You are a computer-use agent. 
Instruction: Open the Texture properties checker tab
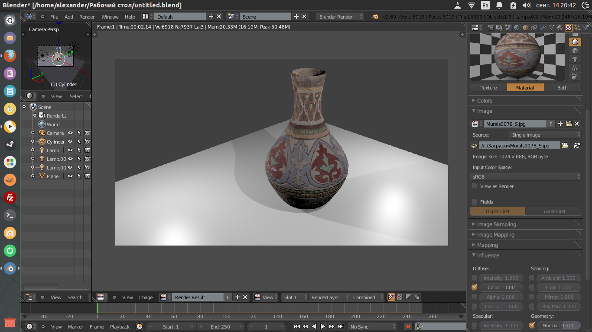[x=569, y=28]
